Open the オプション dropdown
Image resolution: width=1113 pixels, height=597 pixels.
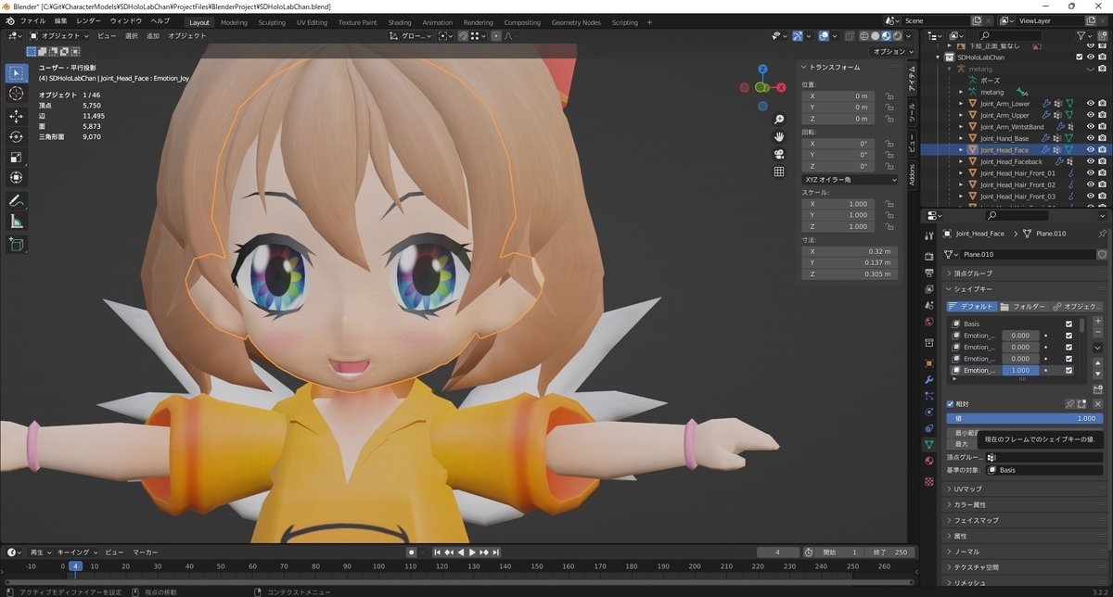click(891, 52)
